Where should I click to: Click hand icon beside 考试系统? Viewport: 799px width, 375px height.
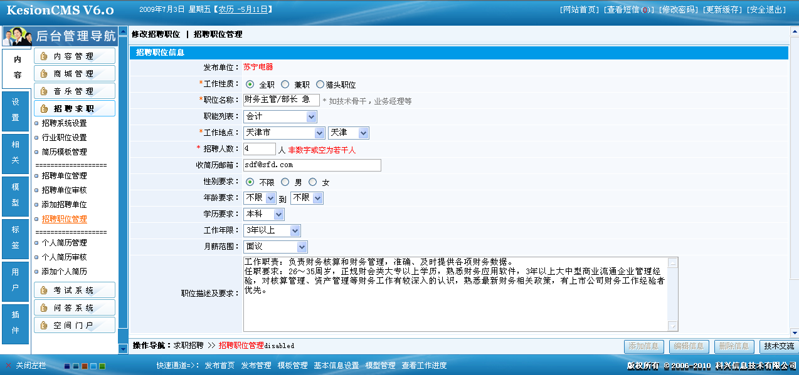pos(44,290)
